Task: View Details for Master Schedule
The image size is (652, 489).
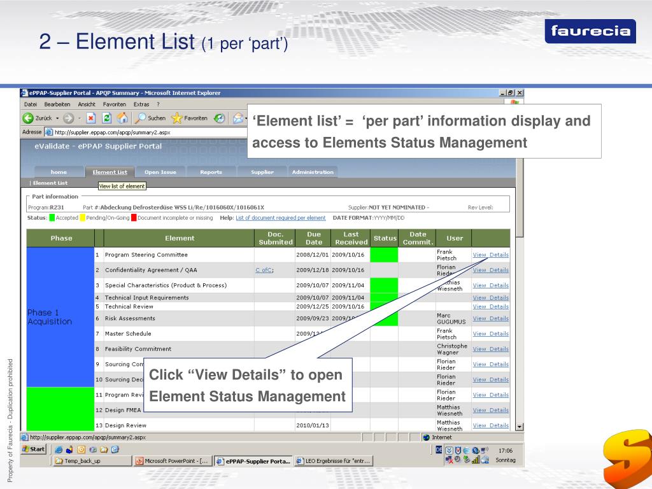Action: pyautogui.click(x=491, y=334)
